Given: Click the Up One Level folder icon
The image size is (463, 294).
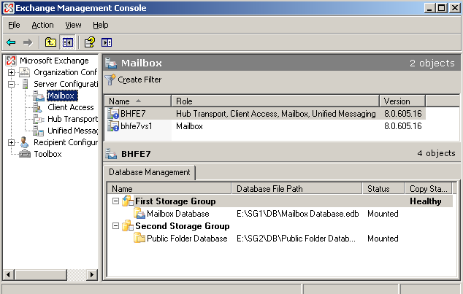Looking at the screenshot, I should [x=50, y=42].
